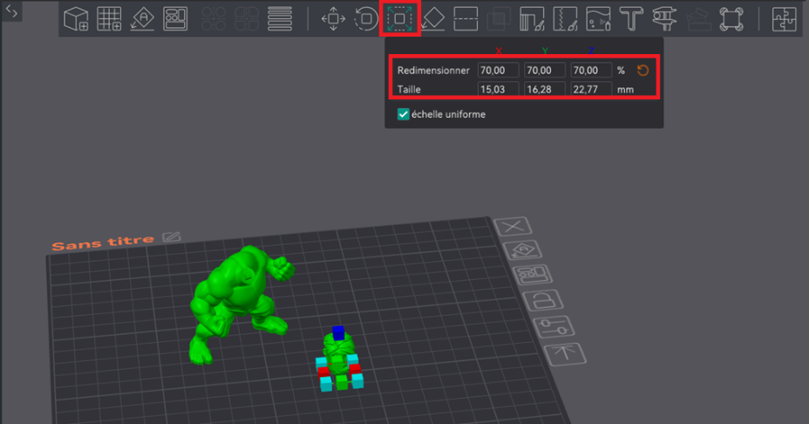Viewport: 809px width, 424px height.
Task: Click the square frame icon beside puzzle icon
Action: pyautogui.click(x=731, y=18)
